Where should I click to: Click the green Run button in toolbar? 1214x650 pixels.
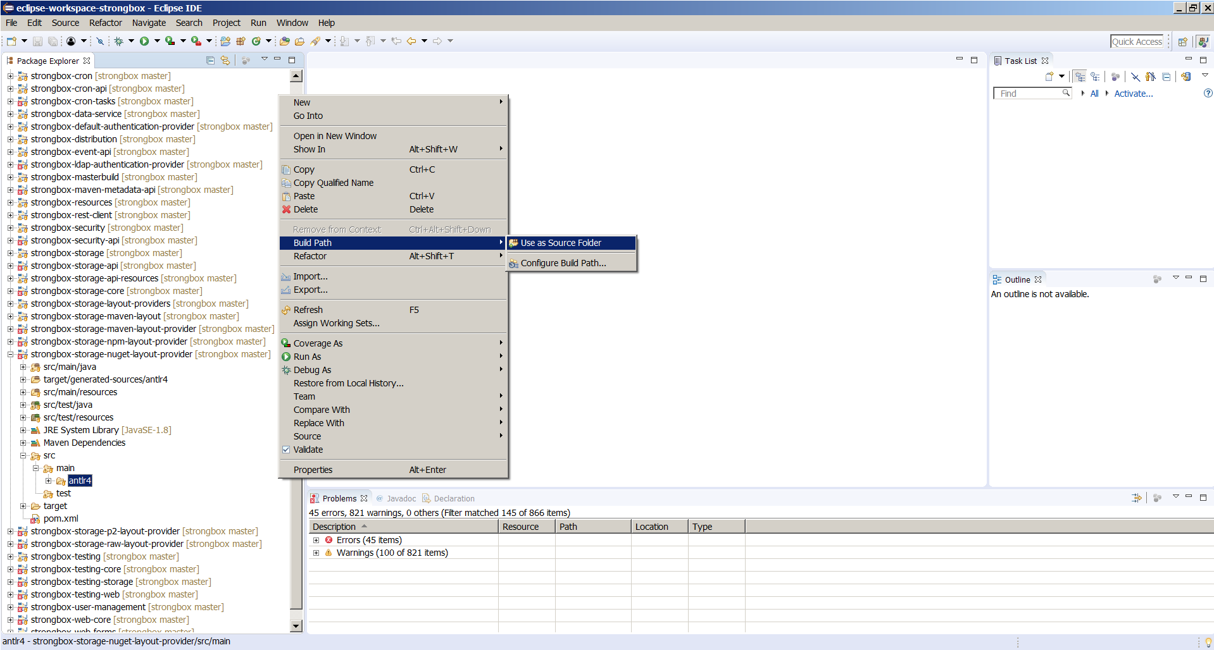(x=144, y=41)
